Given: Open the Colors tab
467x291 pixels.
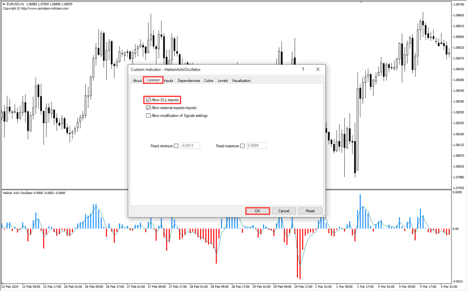Looking at the screenshot, I should 208,81.
